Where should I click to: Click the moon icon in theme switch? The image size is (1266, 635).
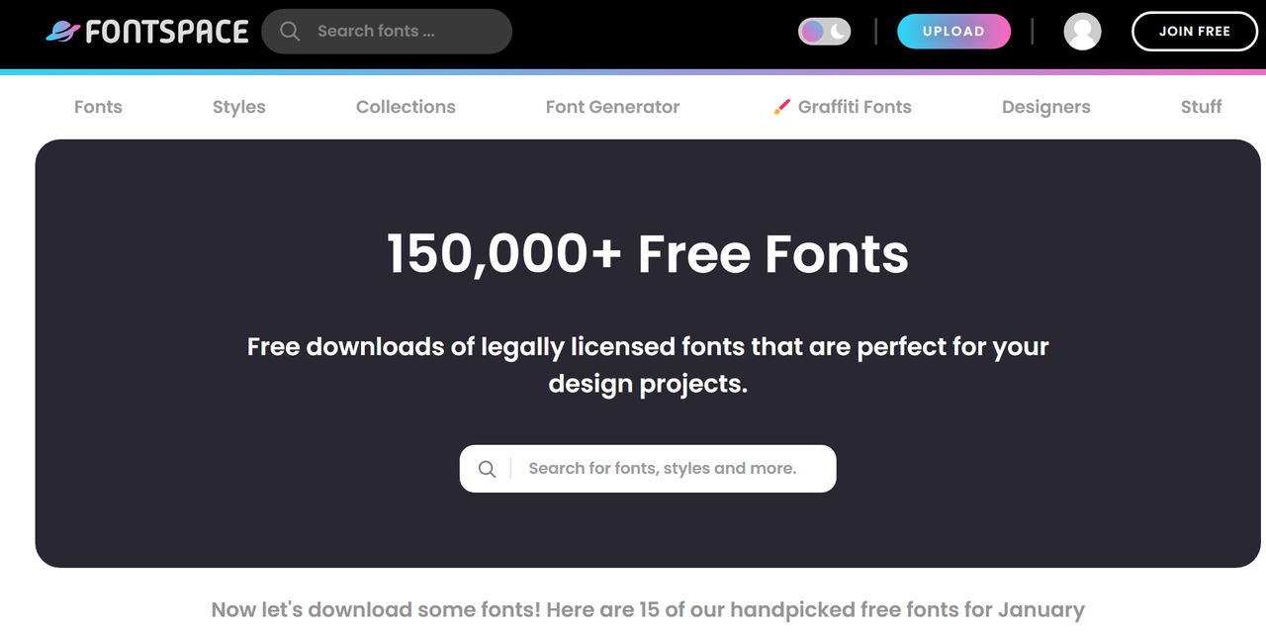point(838,32)
